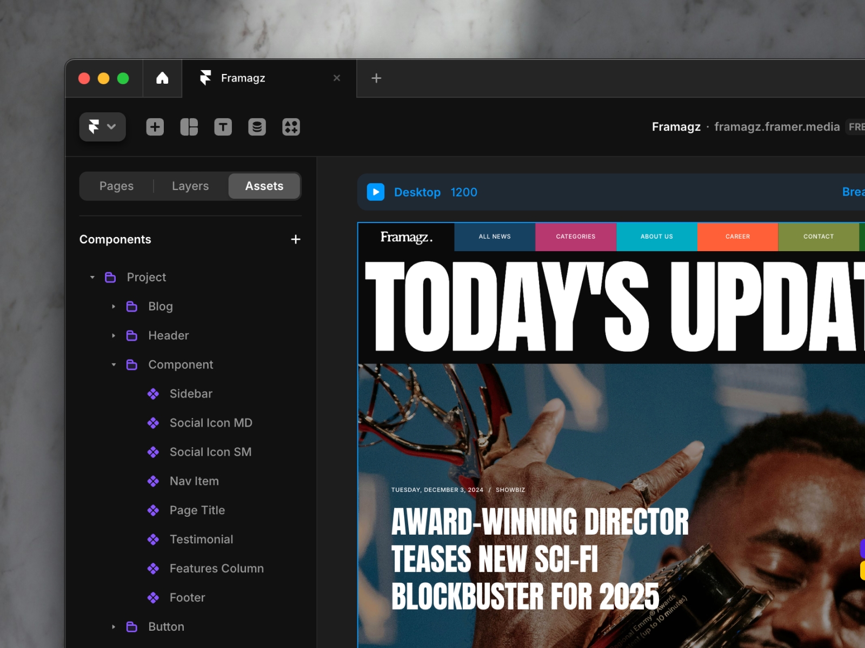This screenshot has width=865, height=648.
Task: Open the Insert panel with the plus icon
Action: pyautogui.click(x=155, y=127)
